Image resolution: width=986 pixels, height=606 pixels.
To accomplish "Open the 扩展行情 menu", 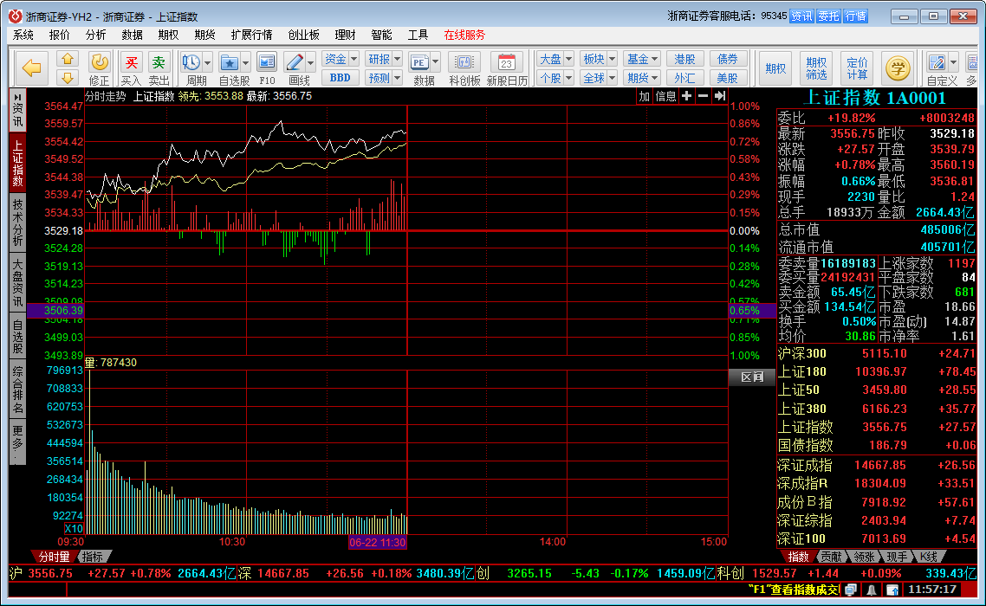I will (x=251, y=35).
